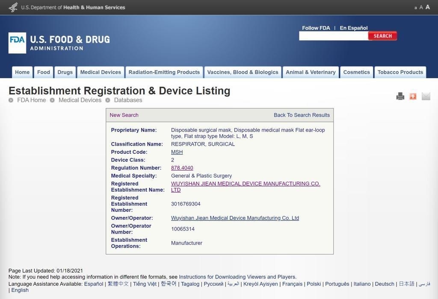Click Back To Search Results

302,115
